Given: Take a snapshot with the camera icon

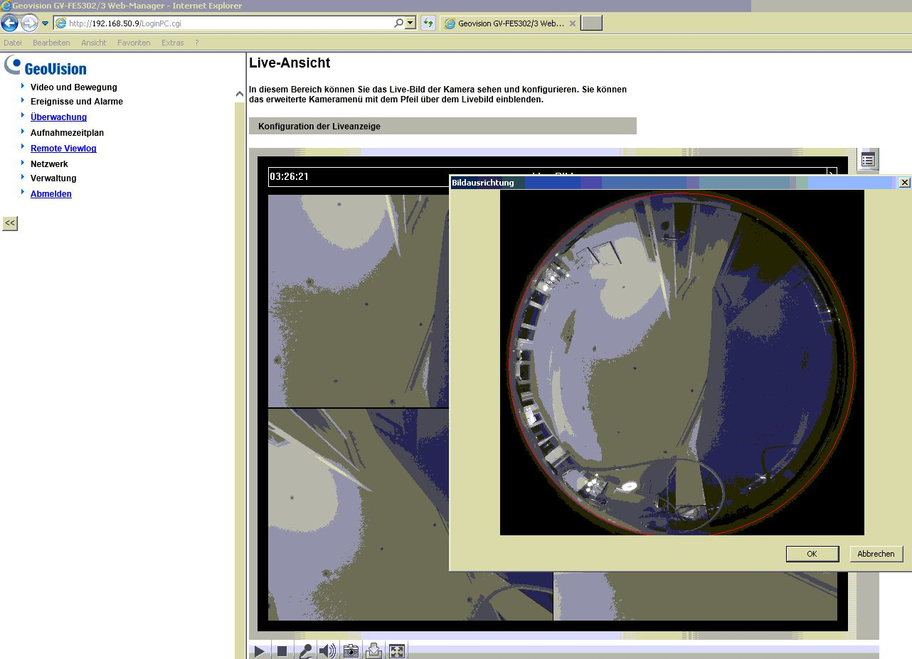Looking at the screenshot, I should [x=351, y=651].
